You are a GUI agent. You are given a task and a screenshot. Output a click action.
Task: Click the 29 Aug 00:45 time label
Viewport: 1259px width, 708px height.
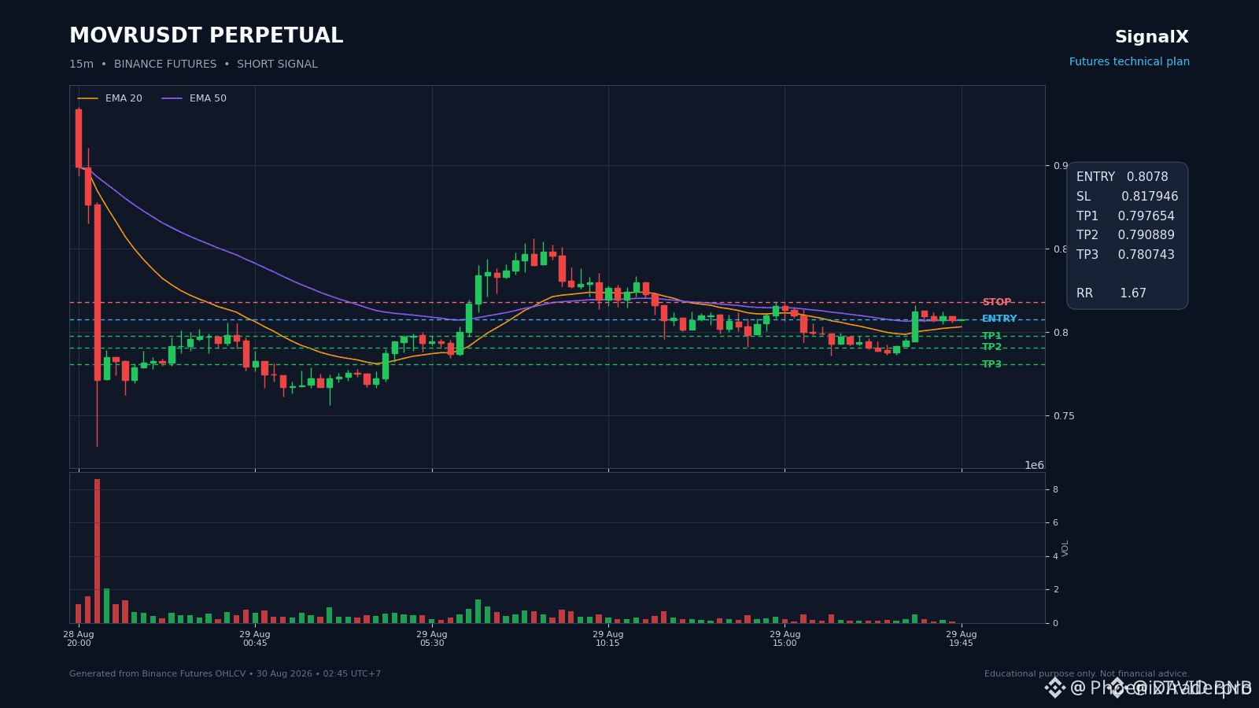click(x=255, y=639)
